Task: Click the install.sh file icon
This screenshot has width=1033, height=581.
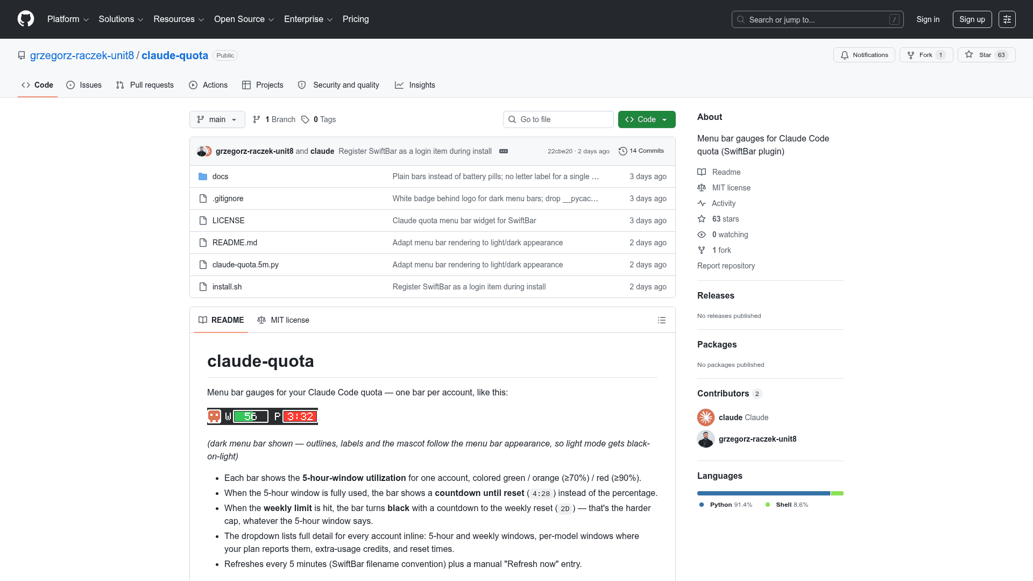Action: click(x=203, y=287)
